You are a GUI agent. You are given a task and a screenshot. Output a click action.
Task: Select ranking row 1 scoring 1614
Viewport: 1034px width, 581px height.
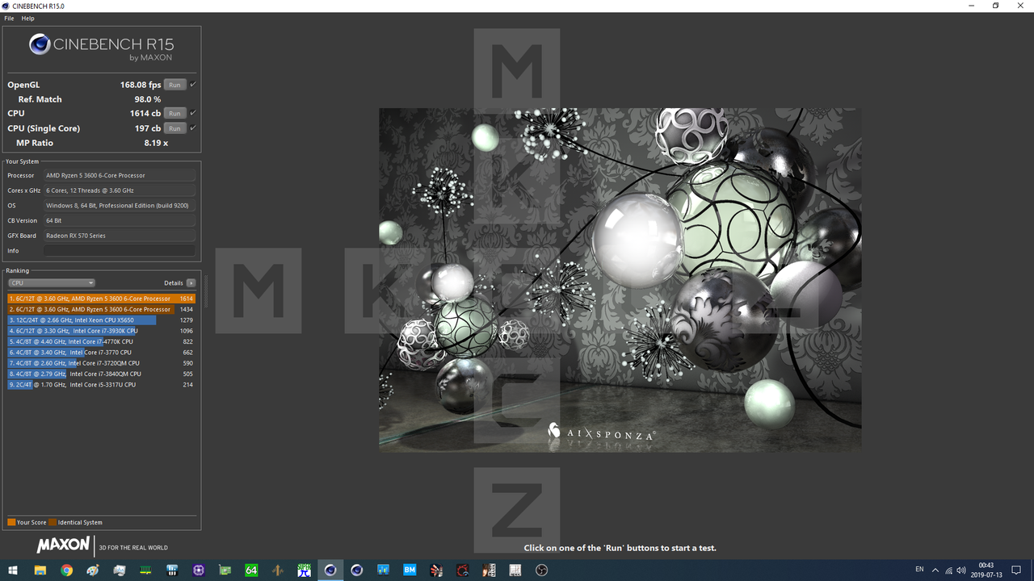(101, 299)
